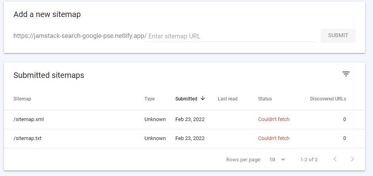
Task: Sort by Discovered URLs column header
Action: pos(328,99)
